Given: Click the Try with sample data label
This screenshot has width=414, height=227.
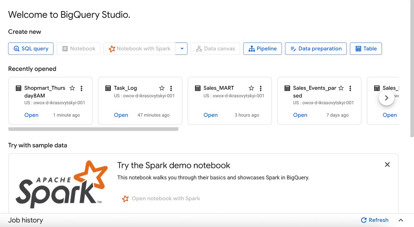Looking at the screenshot, I should [x=38, y=145].
